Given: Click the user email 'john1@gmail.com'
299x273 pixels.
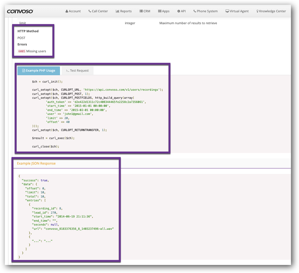Looking at the screenshot, I should 77,114.
